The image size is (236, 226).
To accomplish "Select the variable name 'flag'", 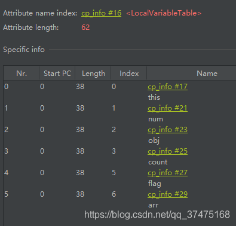I will pyautogui.click(x=155, y=184).
